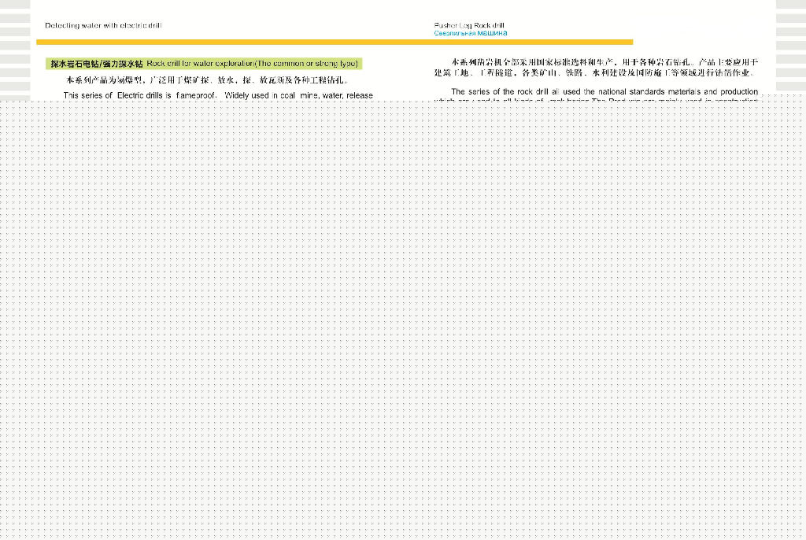Click the yellow horizontal divider bar
The height and width of the screenshot is (540, 806).
(x=334, y=42)
